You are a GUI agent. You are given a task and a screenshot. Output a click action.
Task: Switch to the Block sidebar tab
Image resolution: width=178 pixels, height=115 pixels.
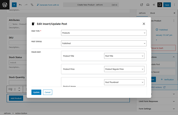[x=152, y=13]
